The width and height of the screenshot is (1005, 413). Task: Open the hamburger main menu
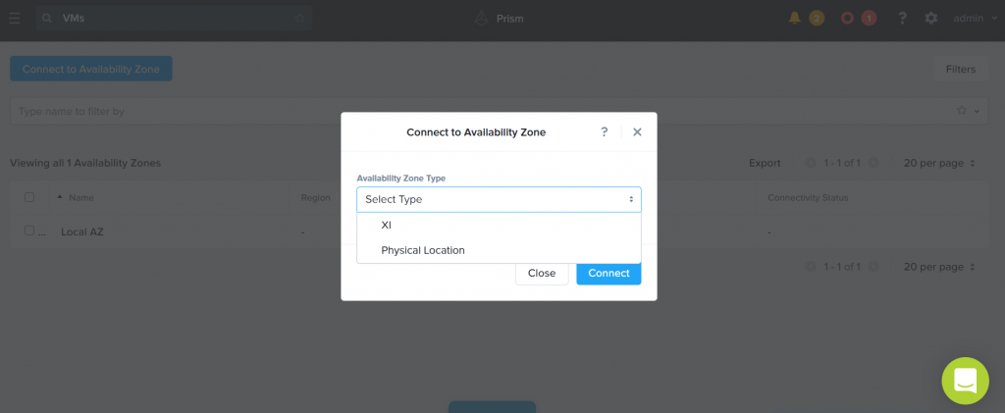pos(15,18)
